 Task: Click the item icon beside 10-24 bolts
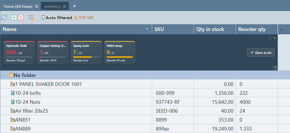[13, 93]
